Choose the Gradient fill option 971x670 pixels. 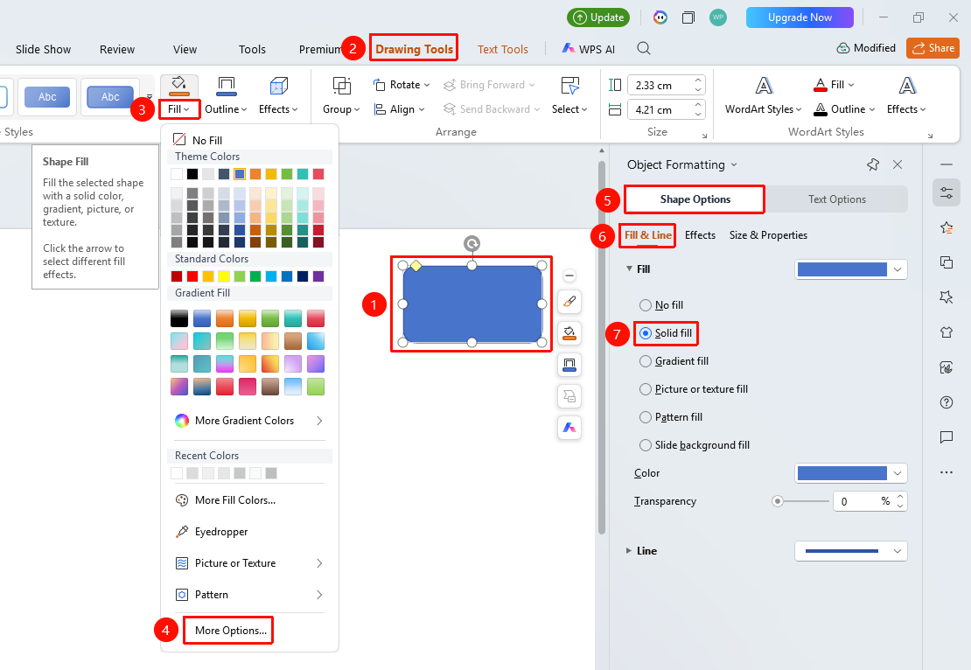[674, 361]
